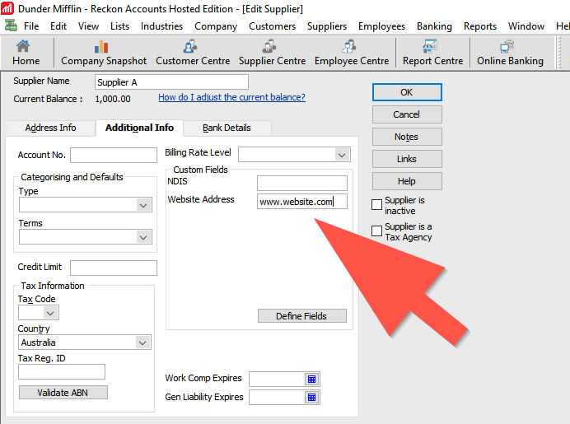The height and width of the screenshot is (424, 570).
Task: Open the Suppliers menu
Action: [x=327, y=26]
